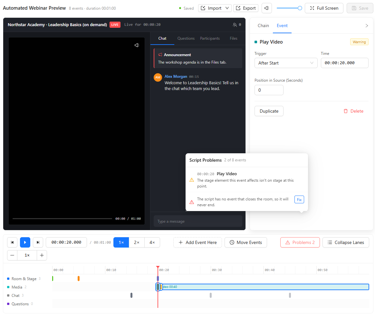375x314 pixels.
Task: Click Alex Morgan's AM avatar
Action: click(158, 77)
